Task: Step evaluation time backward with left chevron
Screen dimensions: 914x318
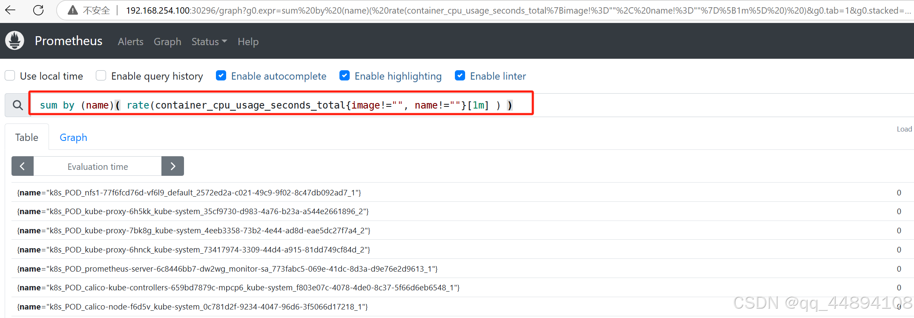Action: (x=23, y=166)
